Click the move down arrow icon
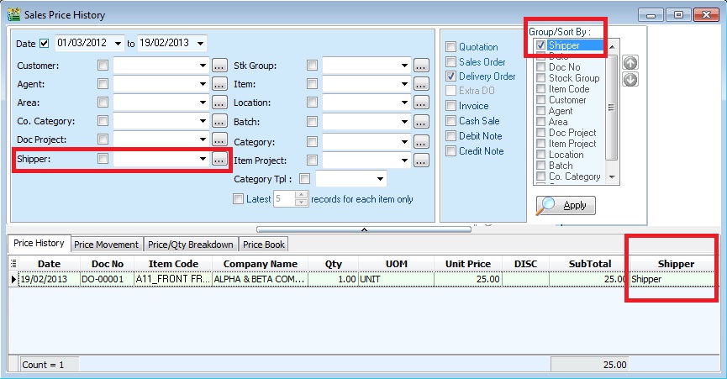The height and width of the screenshot is (379, 727). pos(630,79)
